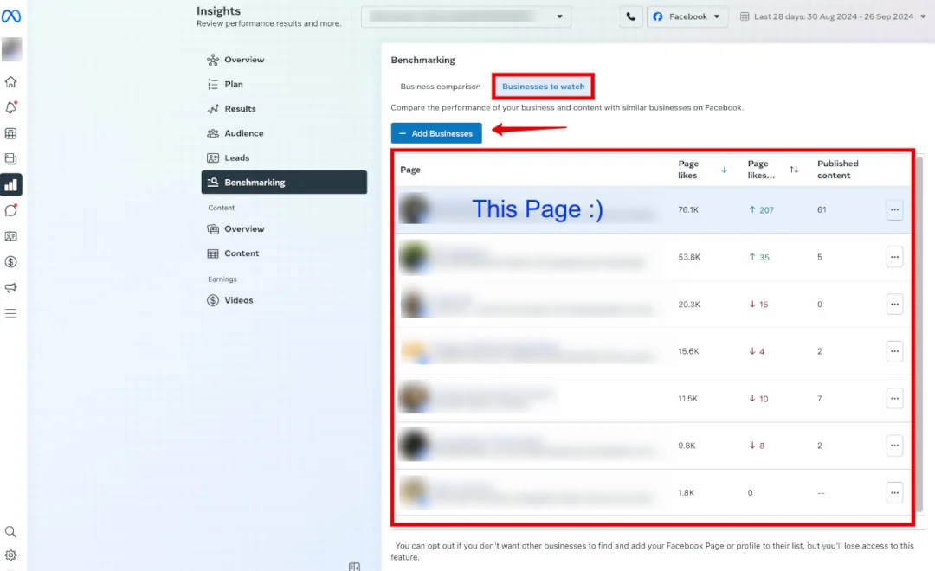The width and height of the screenshot is (935, 571).
Task: Open the Facebook platform dropdown
Action: 687,16
